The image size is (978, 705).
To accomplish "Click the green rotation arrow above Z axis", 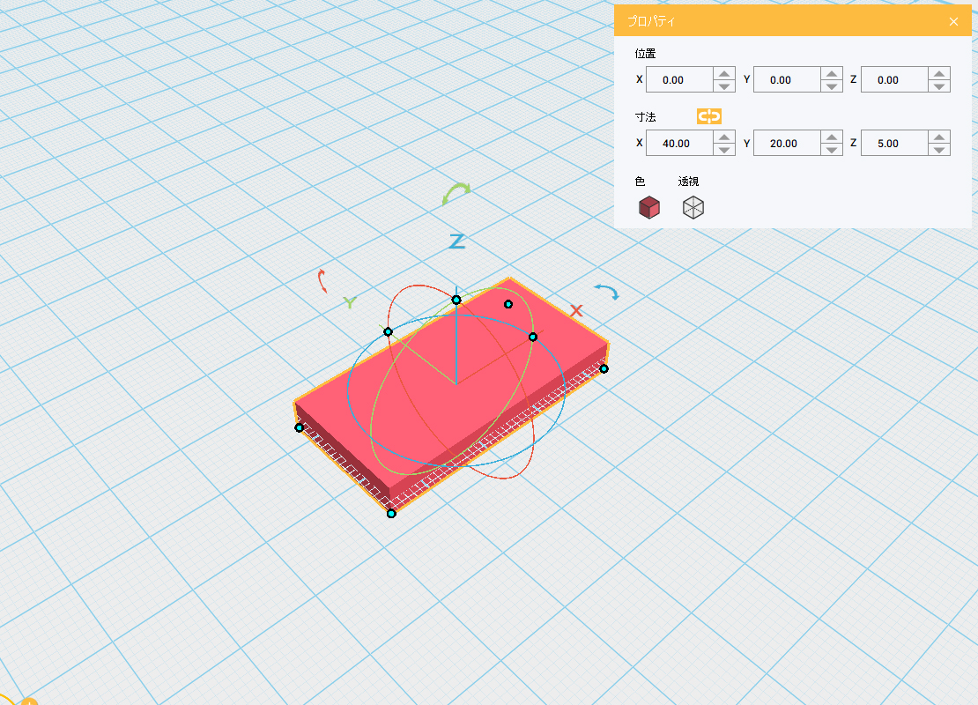I will point(456,193).
